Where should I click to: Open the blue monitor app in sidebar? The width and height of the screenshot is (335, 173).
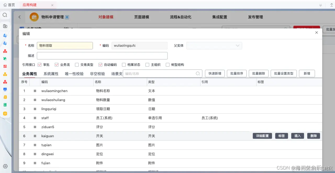click(x=5, y=89)
